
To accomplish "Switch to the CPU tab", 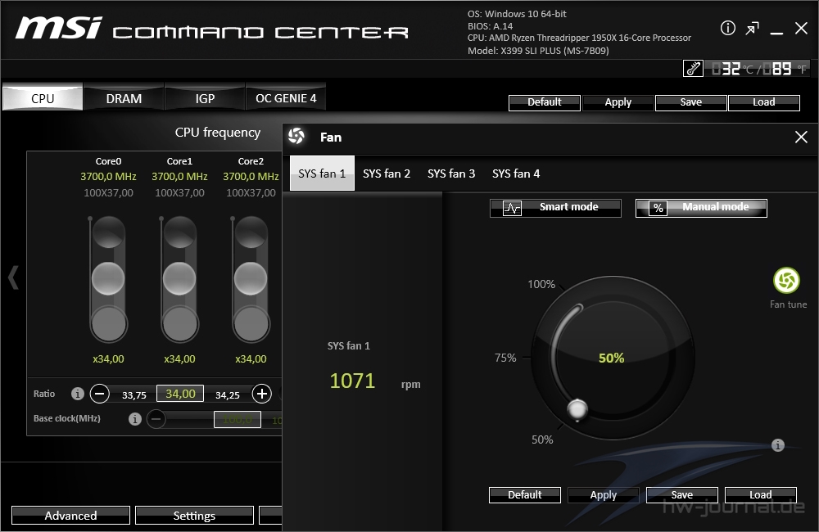I will [x=43, y=98].
